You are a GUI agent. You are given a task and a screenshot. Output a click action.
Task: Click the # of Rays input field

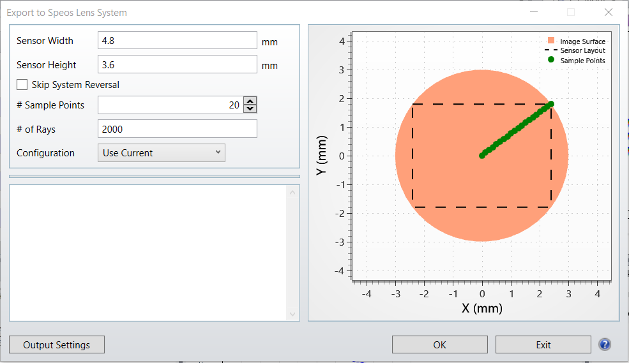(178, 129)
